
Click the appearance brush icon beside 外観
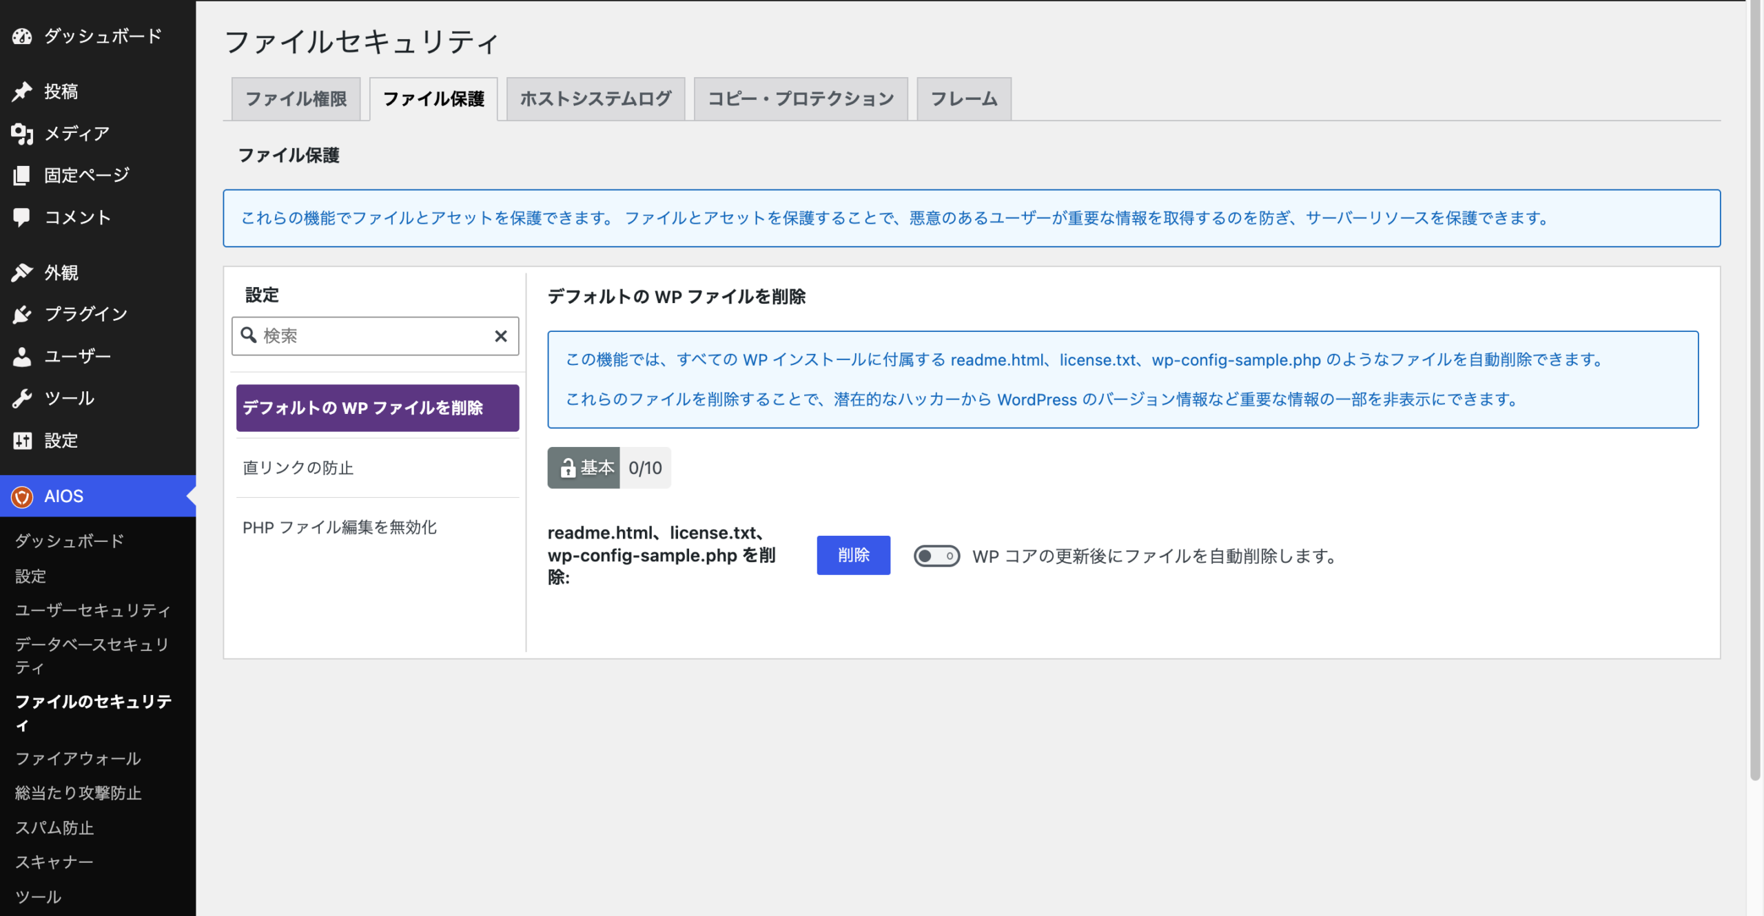click(22, 273)
